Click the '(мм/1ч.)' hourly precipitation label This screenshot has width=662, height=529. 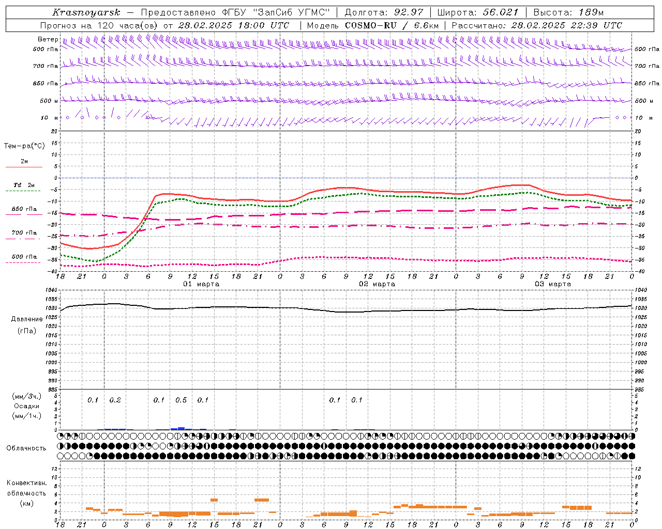click(x=27, y=416)
